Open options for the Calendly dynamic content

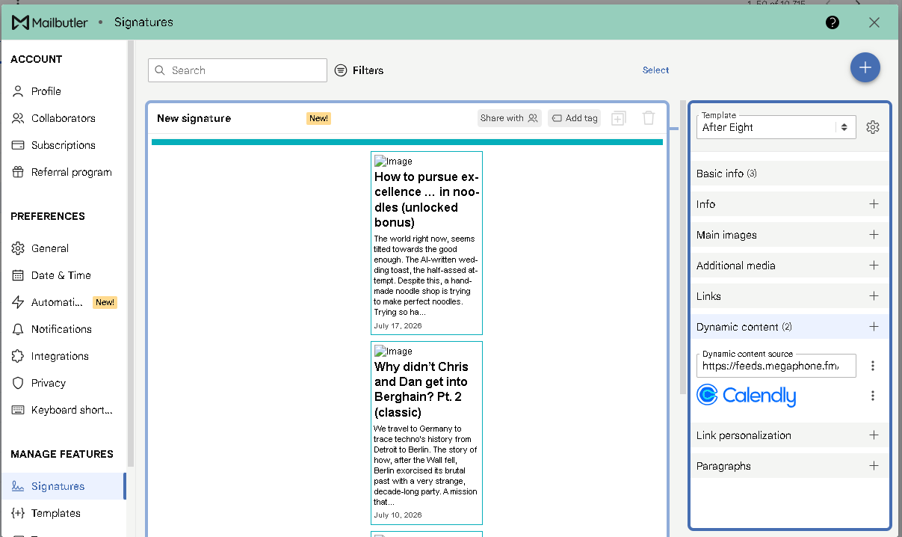click(x=873, y=396)
